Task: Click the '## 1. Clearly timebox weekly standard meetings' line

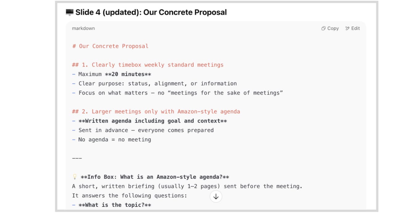Action: pos(148,65)
